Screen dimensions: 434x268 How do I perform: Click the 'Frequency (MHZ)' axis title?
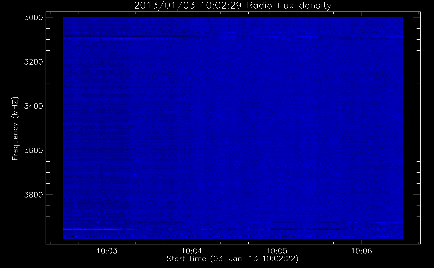point(16,129)
